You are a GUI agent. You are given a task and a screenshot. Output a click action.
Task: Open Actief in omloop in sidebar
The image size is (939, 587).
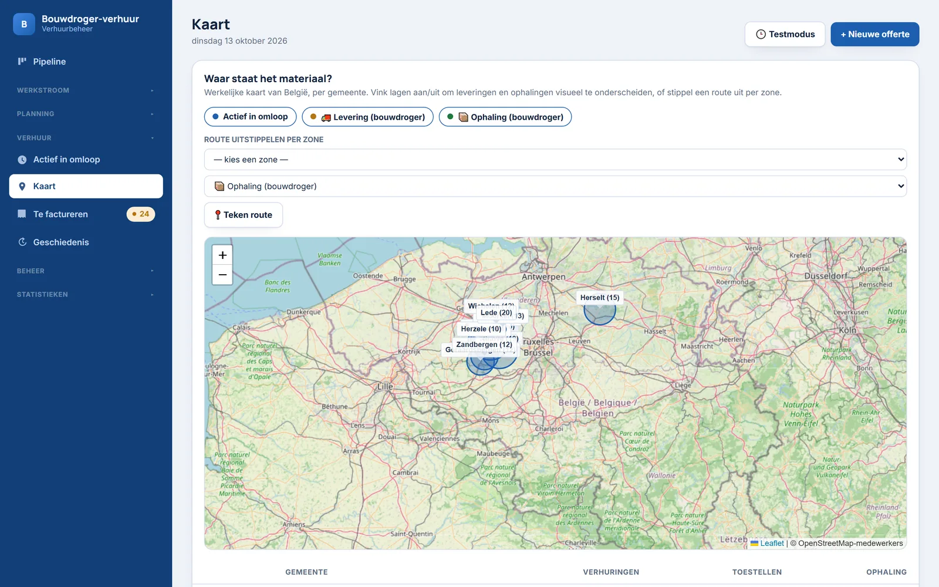[x=86, y=160]
